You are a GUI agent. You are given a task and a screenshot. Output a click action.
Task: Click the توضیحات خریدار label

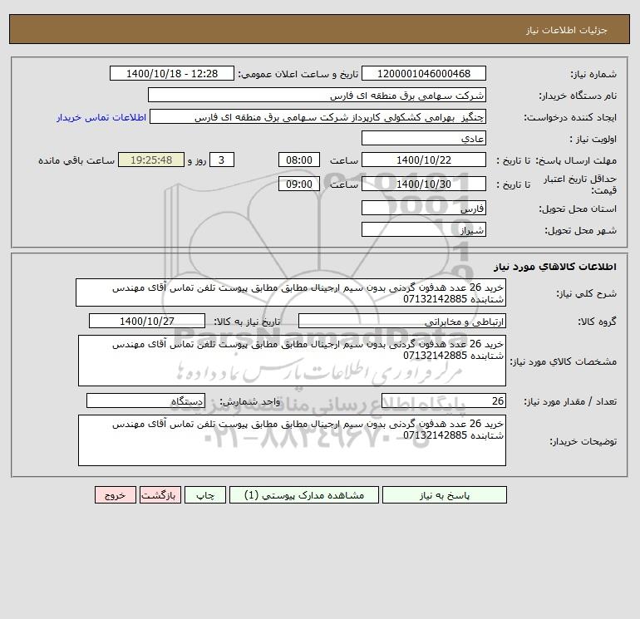click(583, 441)
